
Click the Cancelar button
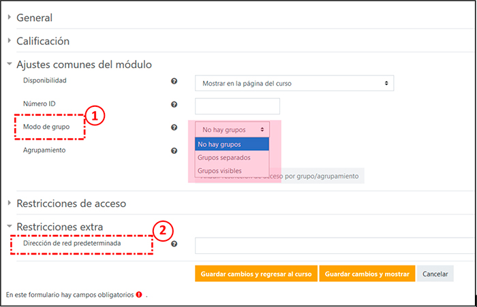[435, 274]
